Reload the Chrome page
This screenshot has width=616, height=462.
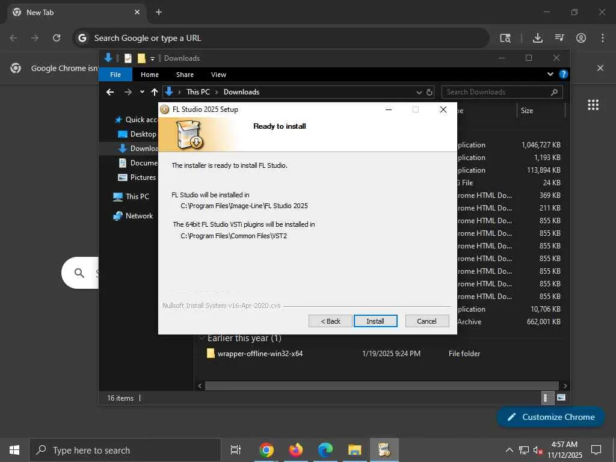coord(57,38)
